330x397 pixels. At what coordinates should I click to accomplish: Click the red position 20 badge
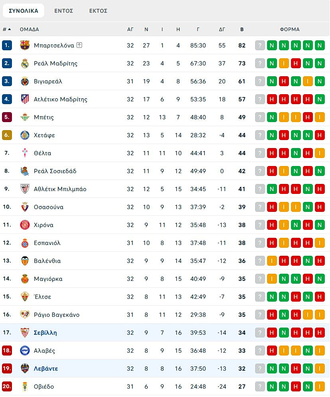pos(7,387)
